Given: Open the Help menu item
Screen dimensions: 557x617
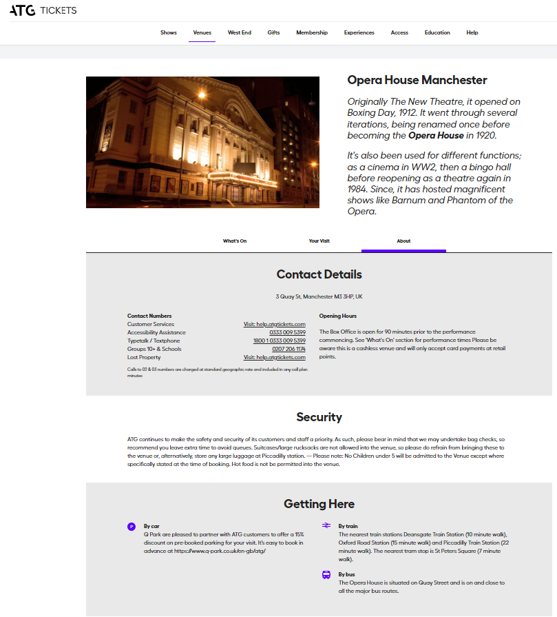Looking at the screenshot, I should [472, 32].
